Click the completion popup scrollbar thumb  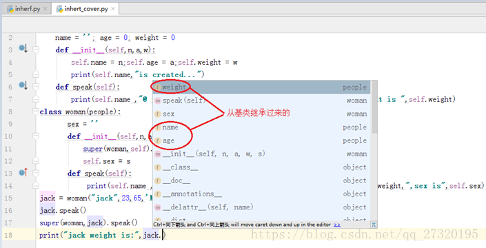374,107
